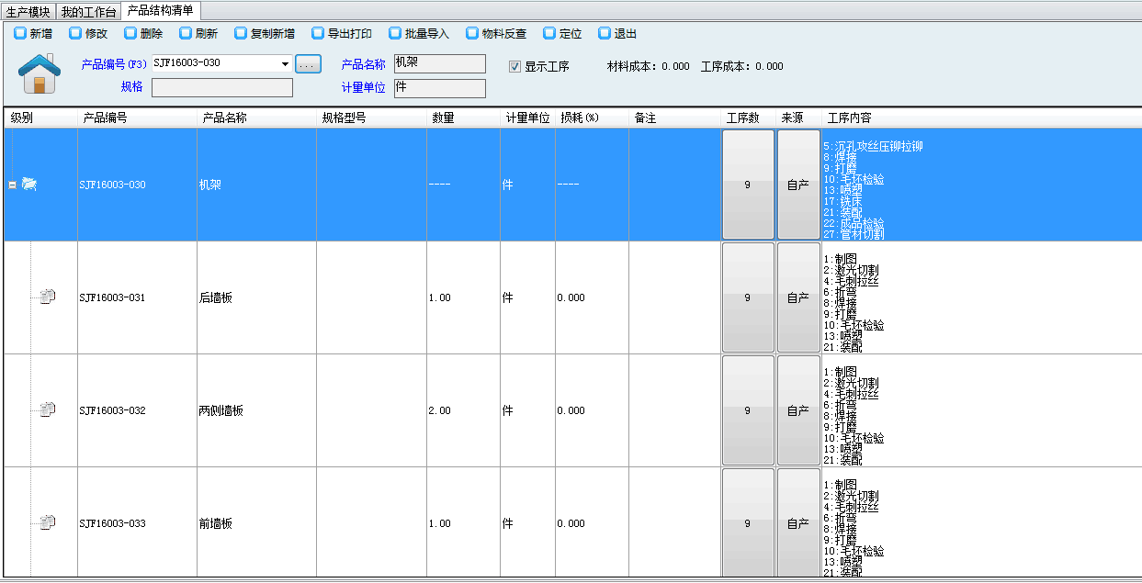This screenshot has height=583, width=1142.
Task: Click the 自产 source button in the 后墙板 row
Action: (798, 297)
